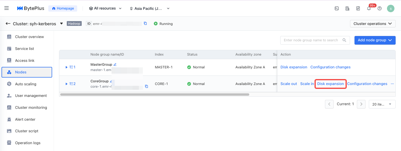
Task: Open the cloud shell terminal icon
Action: pos(337,9)
